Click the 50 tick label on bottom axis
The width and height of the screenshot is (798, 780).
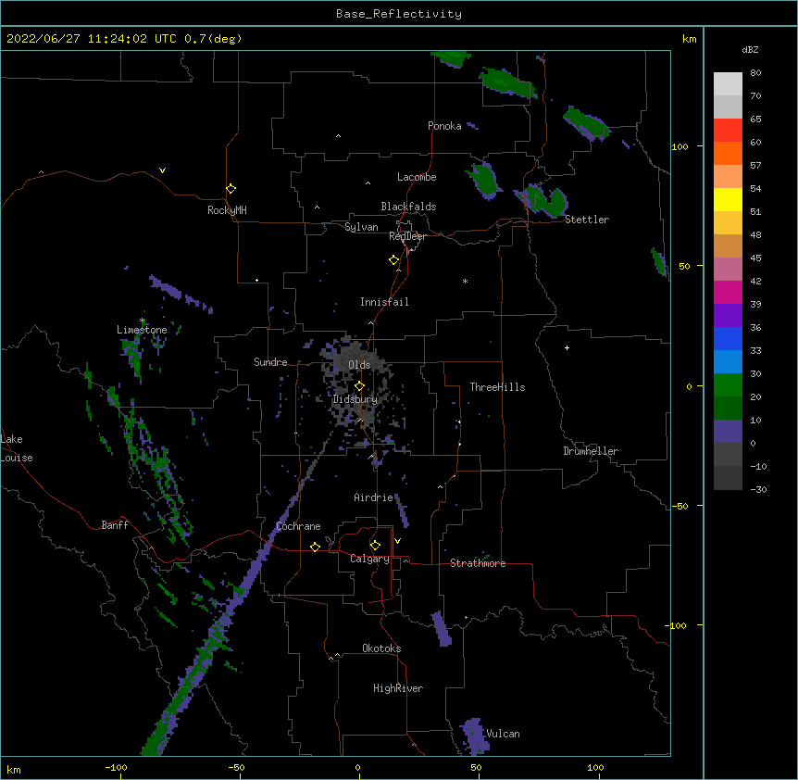tap(476, 767)
